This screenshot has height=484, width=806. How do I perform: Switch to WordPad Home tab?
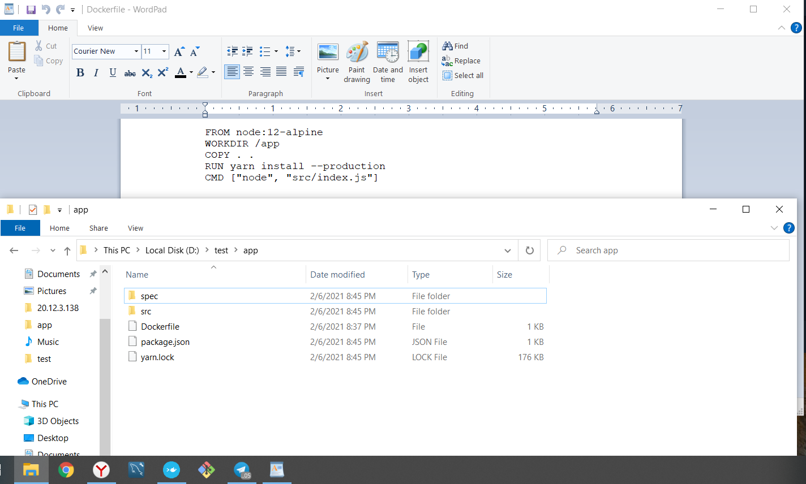coord(58,28)
